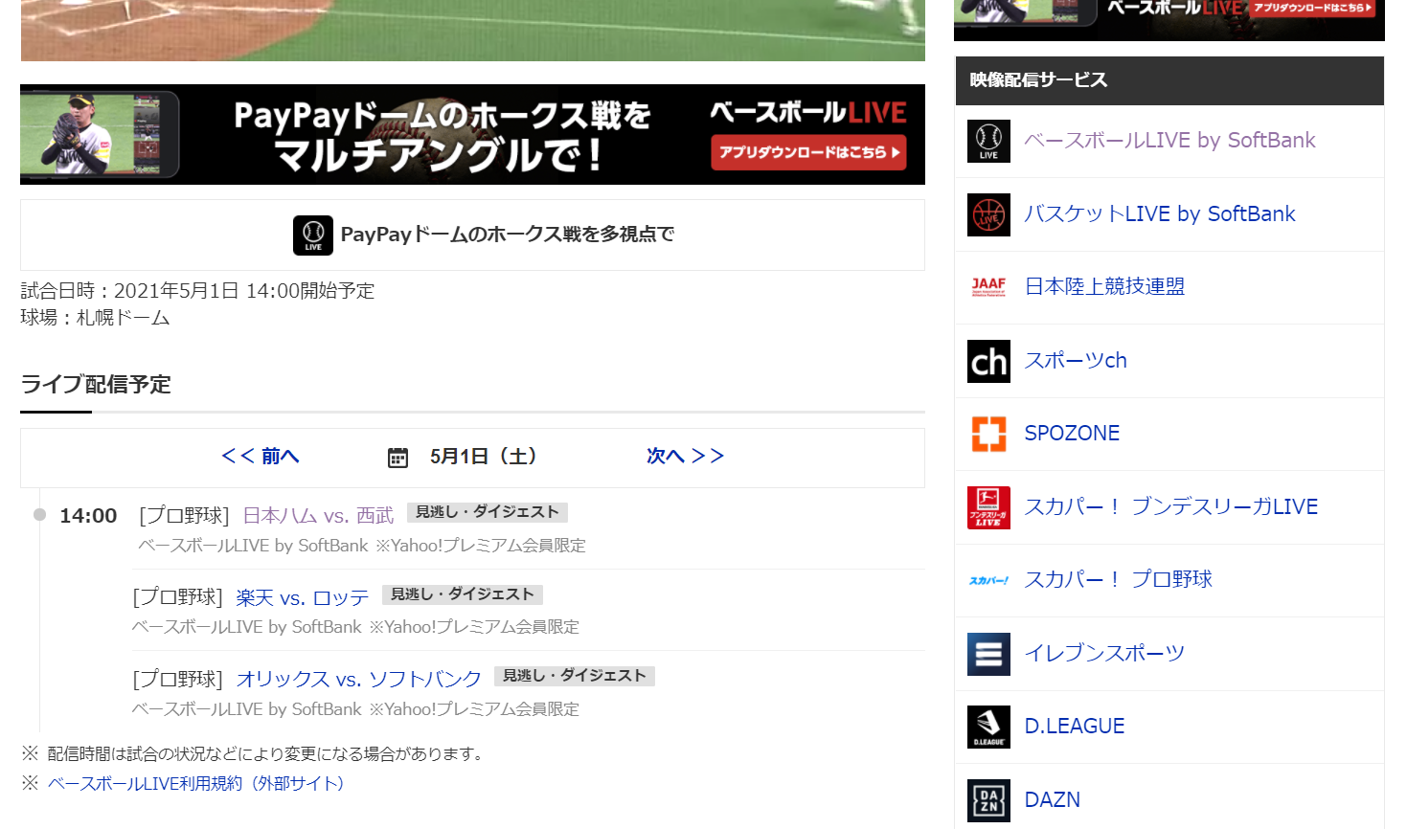This screenshot has width=1407, height=829.
Task: Click the ブンデスリーガLIVE red icon
Action: click(x=988, y=507)
